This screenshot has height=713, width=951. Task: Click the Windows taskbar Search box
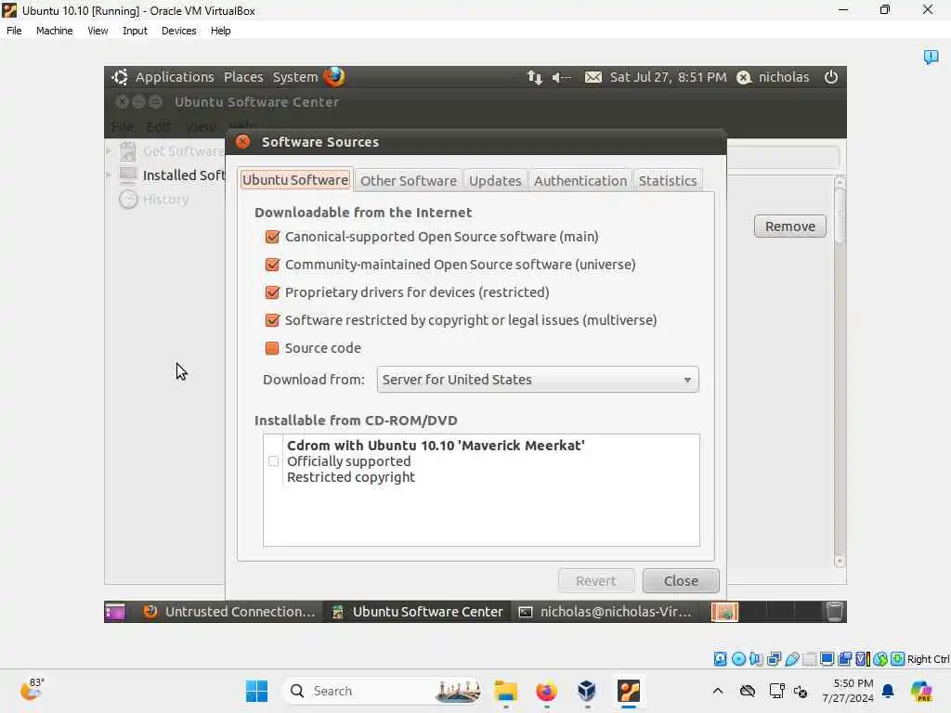coord(382,691)
